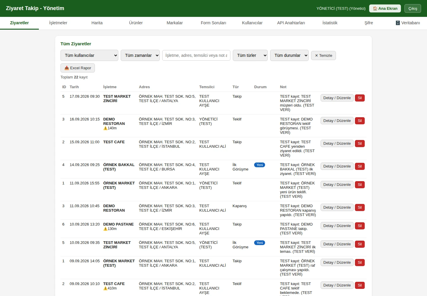Open the Şifre tab
The image size is (427, 296).
pos(369,23)
